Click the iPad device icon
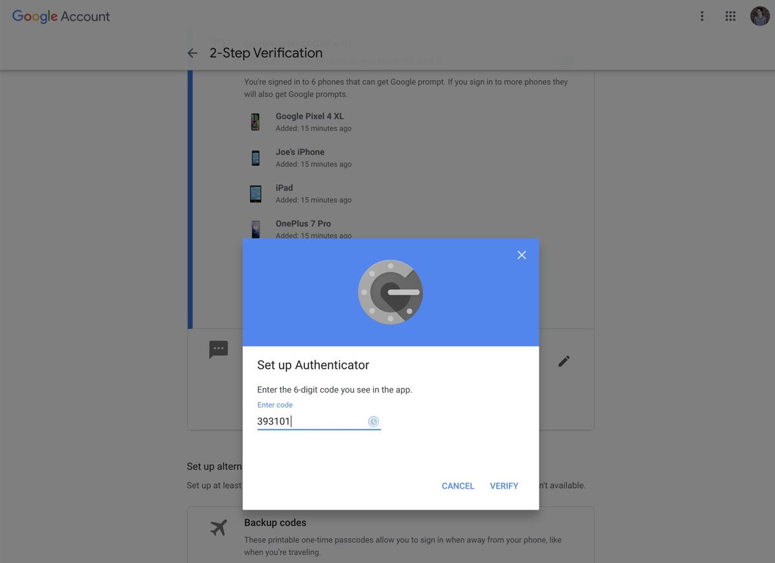 click(x=255, y=192)
